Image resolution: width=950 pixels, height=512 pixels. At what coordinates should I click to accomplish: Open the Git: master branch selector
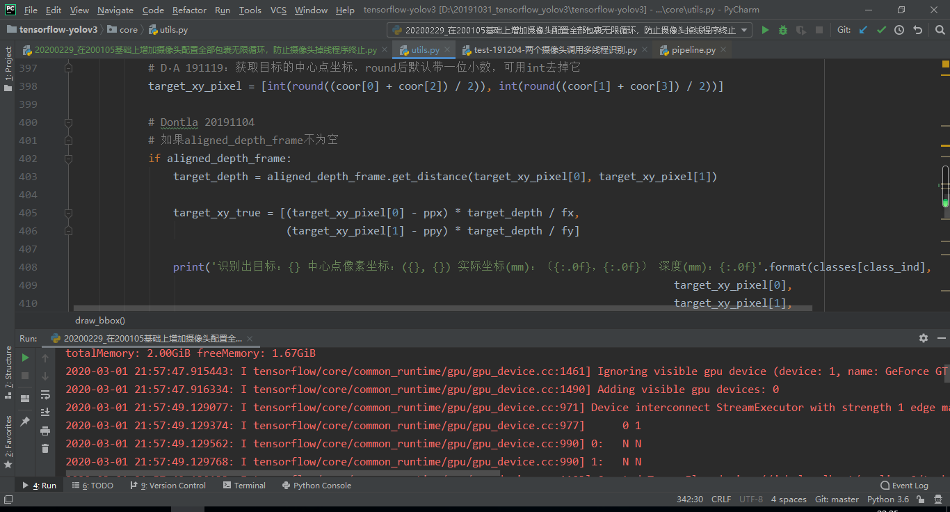point(837,499)
